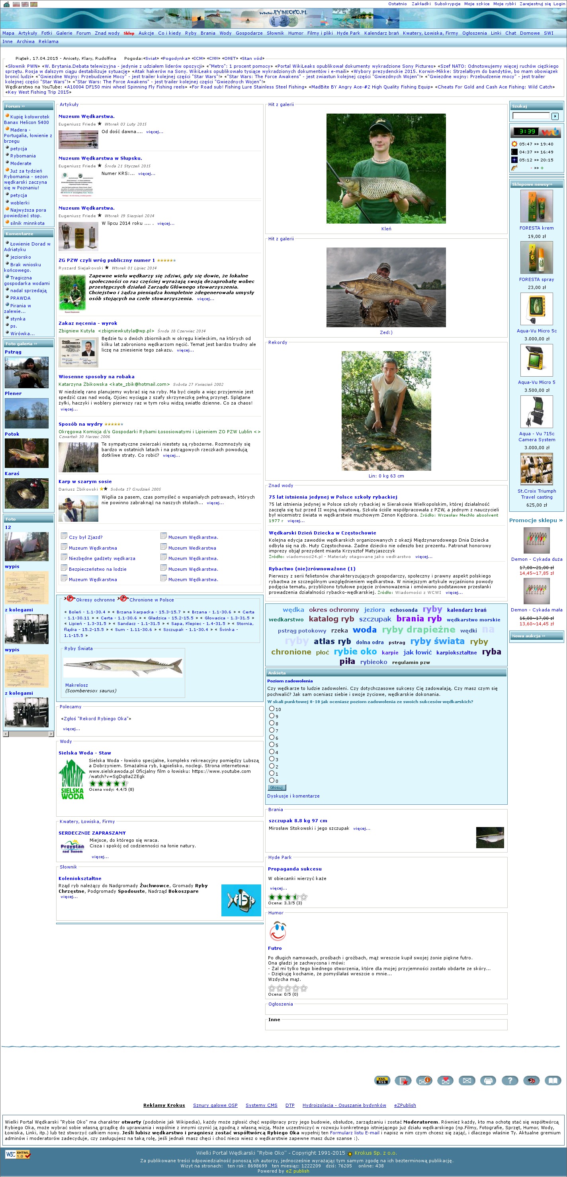
Task: Click the printer icon
Action: coord(488,1080)
